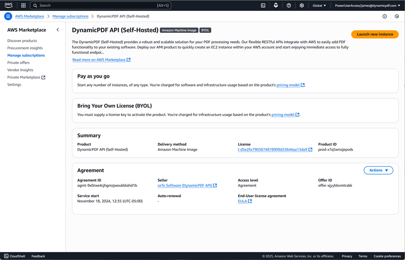
Task: Open Private offers in sidebar
Action: pos(18,62)
